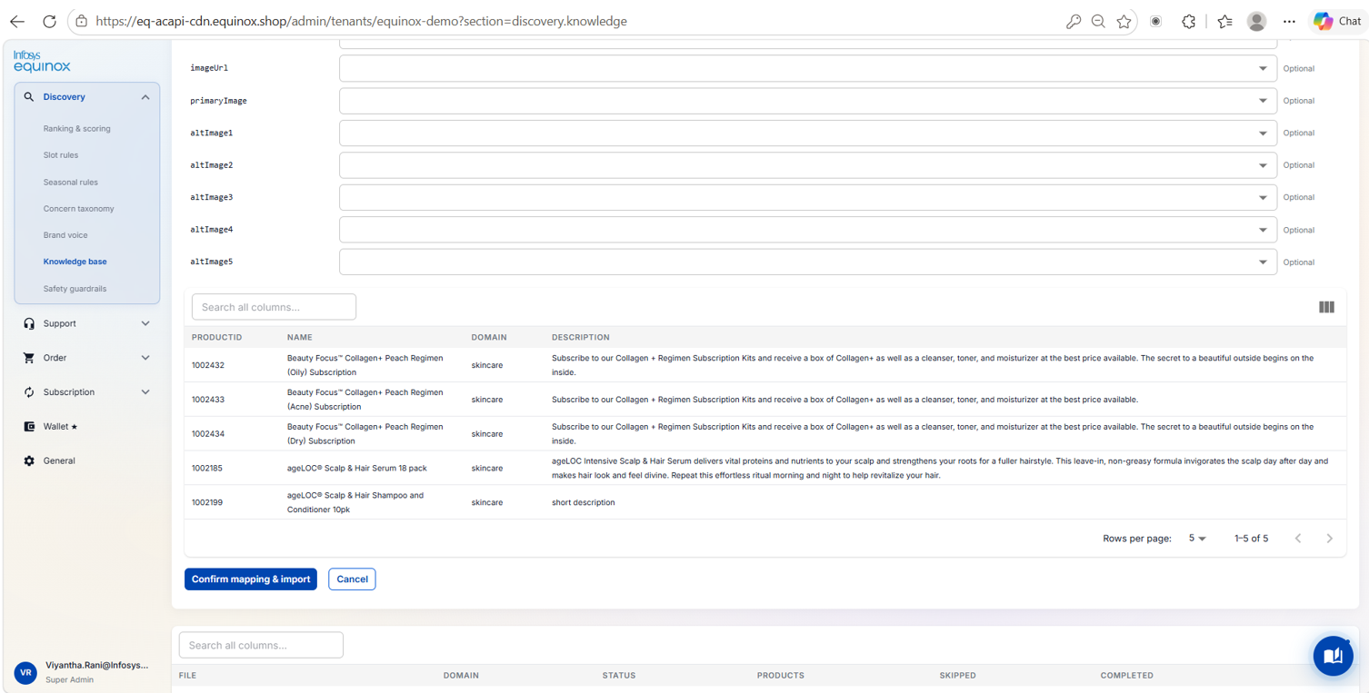This screenshot has height=693, width=1369.
Task: Sort by DESCRIPTION column header
Action: (x=580, y=337)
